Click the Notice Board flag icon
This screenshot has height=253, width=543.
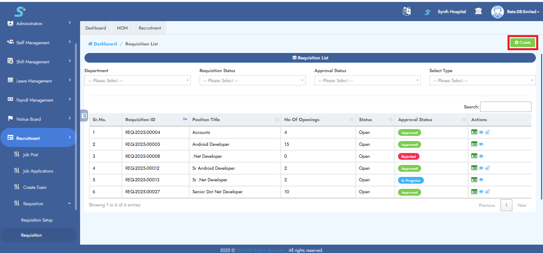click(x=10, y=119)
